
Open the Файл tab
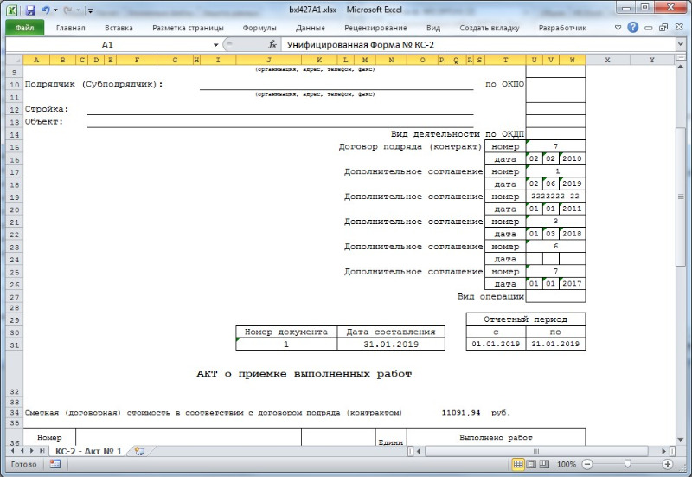pyautogui.click(x=25, y=28)
